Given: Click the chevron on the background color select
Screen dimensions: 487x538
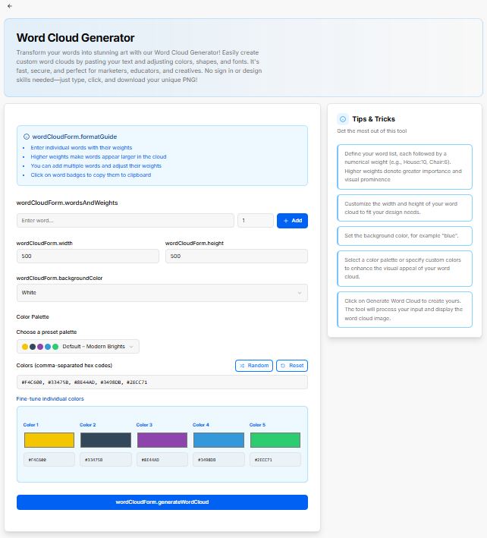Looking at the screenshot, I should pyautogui.click(x=300, y=293).
